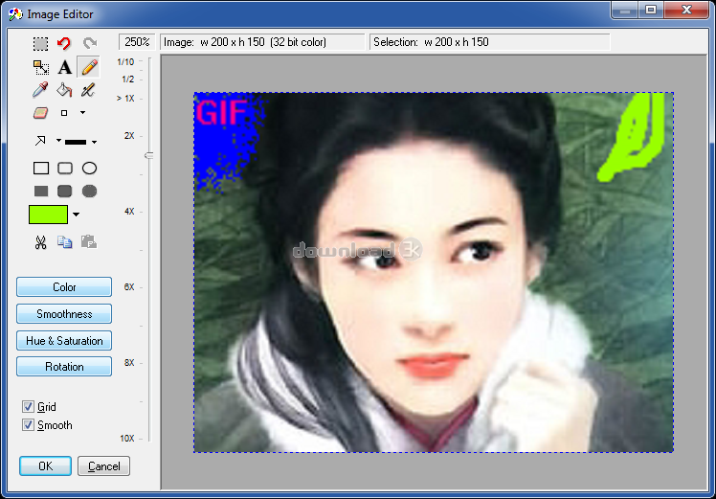Select the outlined rectangle shape
Viewport: 716px width, 499px height.
(41, 169)
